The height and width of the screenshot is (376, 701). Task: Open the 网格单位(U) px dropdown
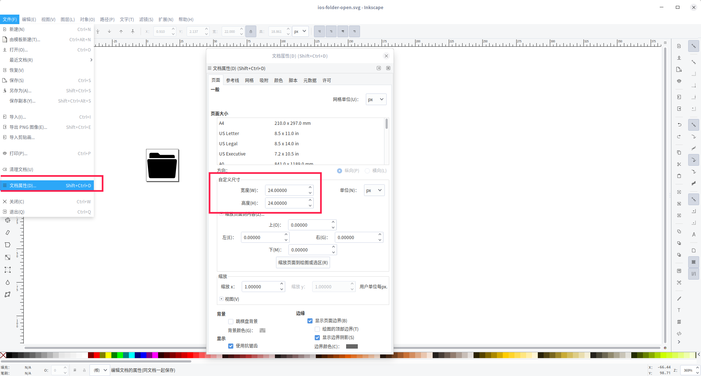click(376, 99)
